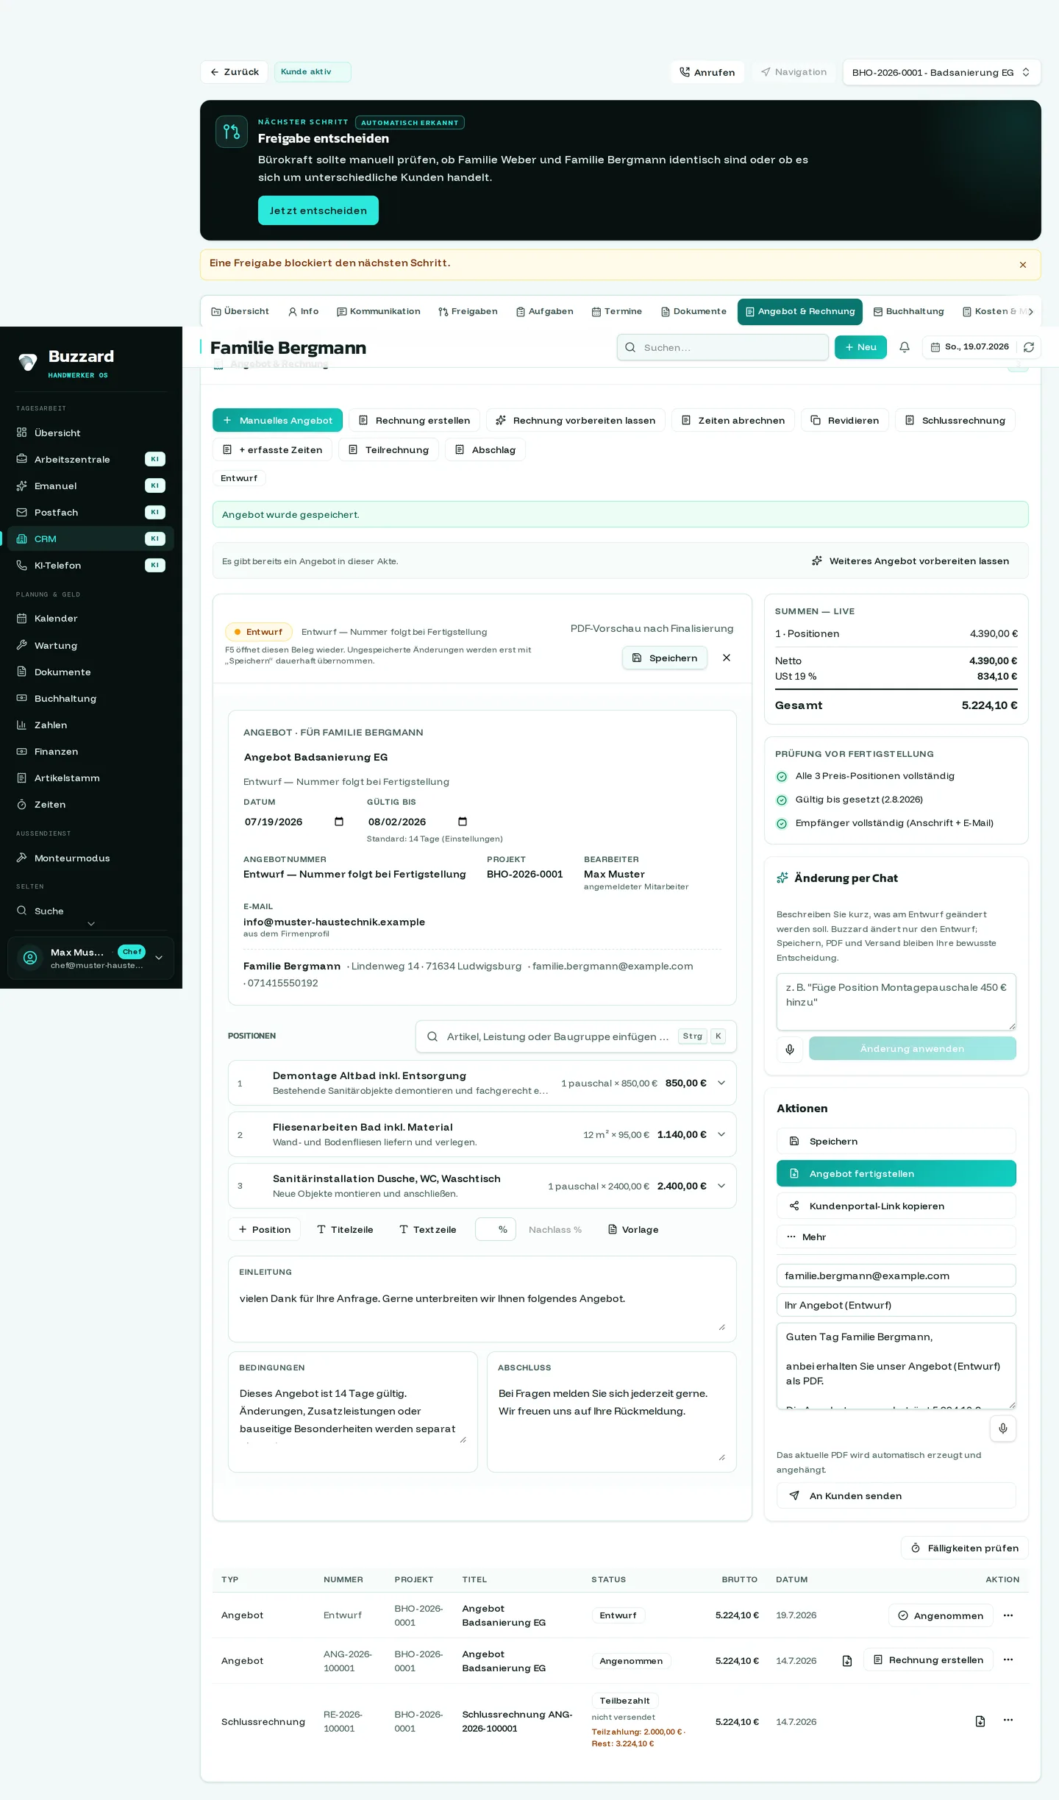Open more actions for the Entwurf Angebot row
Image resolution: width=1059 pixels, height=1800 pixels.
click(x=1008, y=1615)
